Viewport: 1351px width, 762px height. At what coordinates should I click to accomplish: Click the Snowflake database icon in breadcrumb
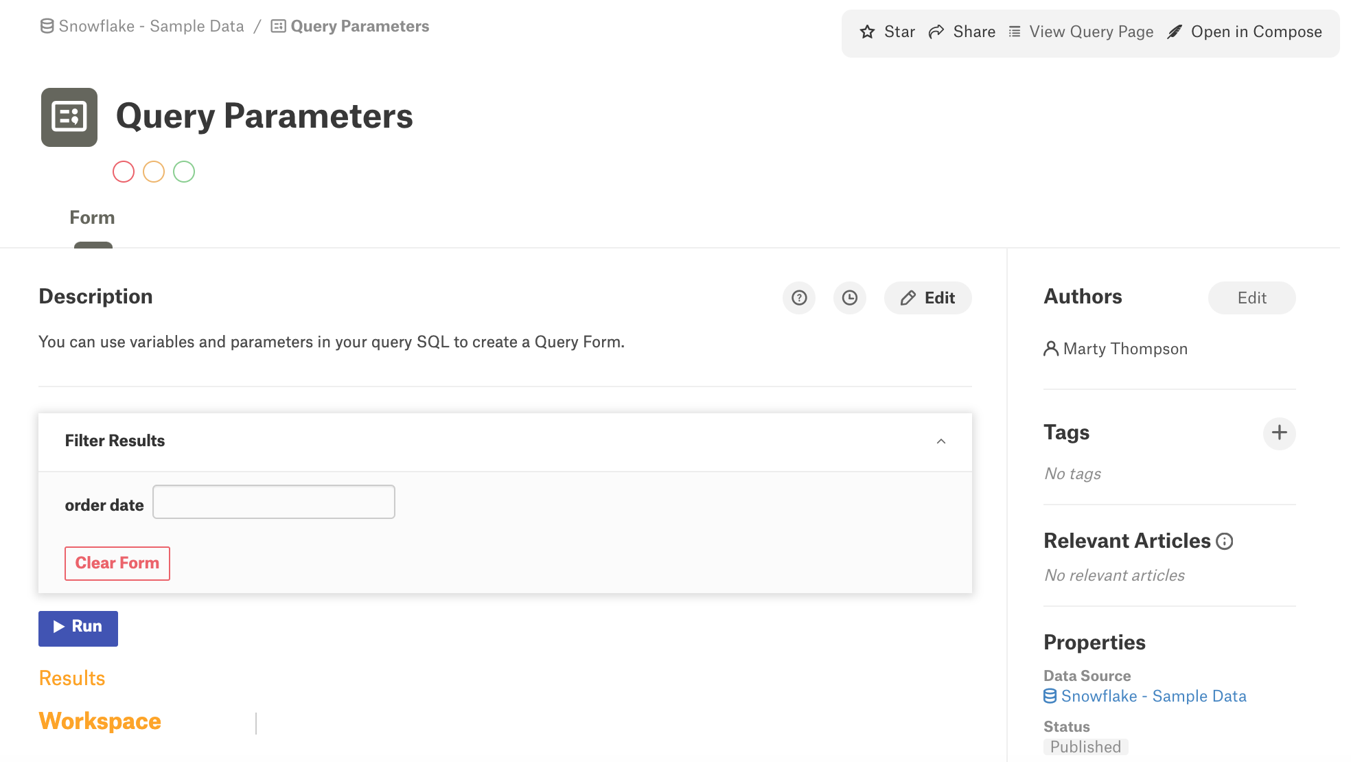click(46, 26)
